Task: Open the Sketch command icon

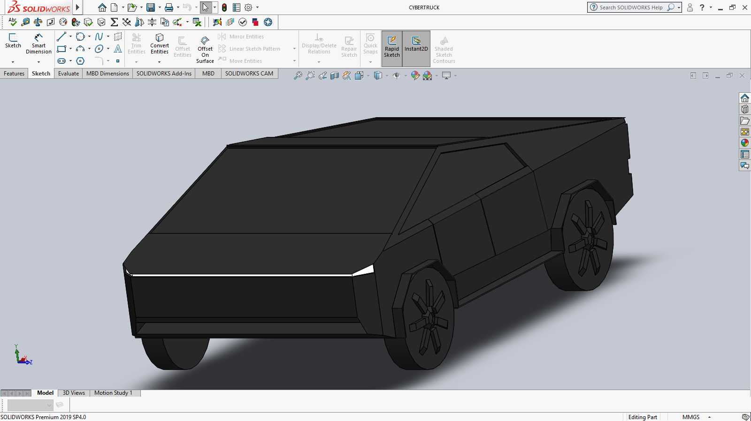Action: point(13,41)
